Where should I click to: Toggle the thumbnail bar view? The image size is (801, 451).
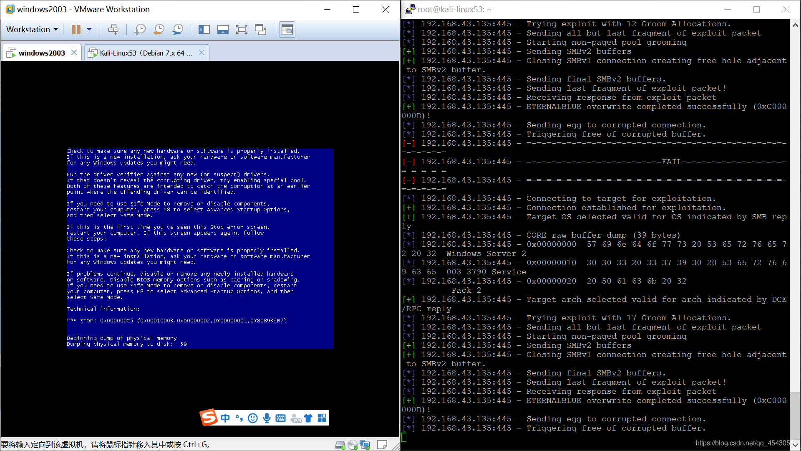coord(223,29)
